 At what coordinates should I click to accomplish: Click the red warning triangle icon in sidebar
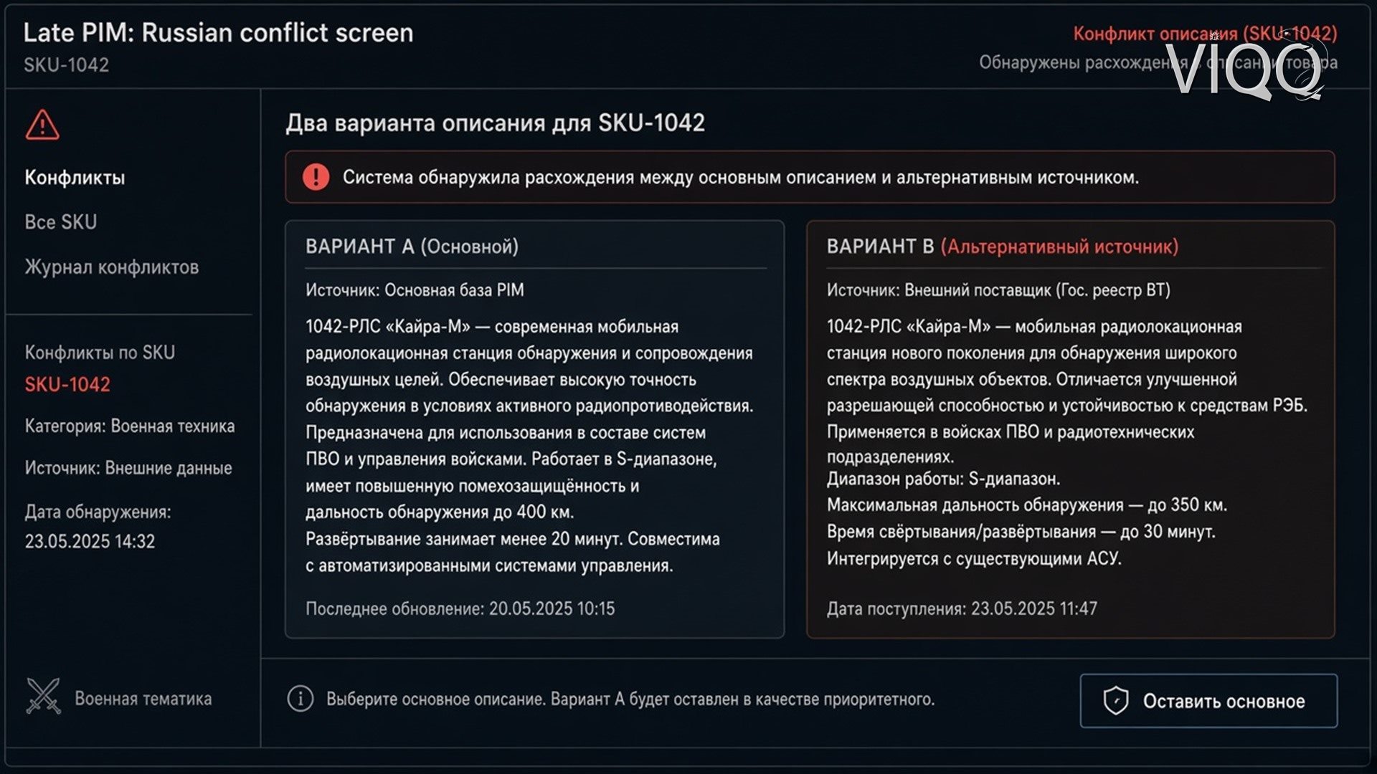click(x=42, y=125)
